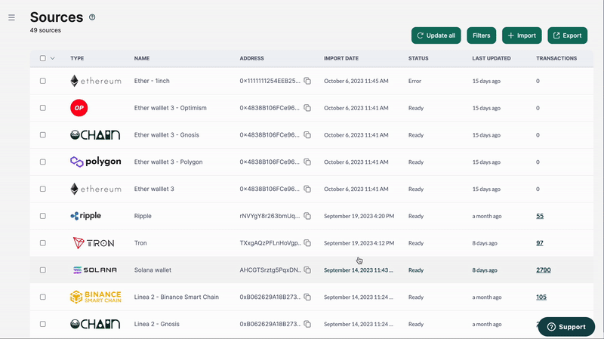Tick the Ripple source checkbox
Screen dimensions: 604x339
43,216
